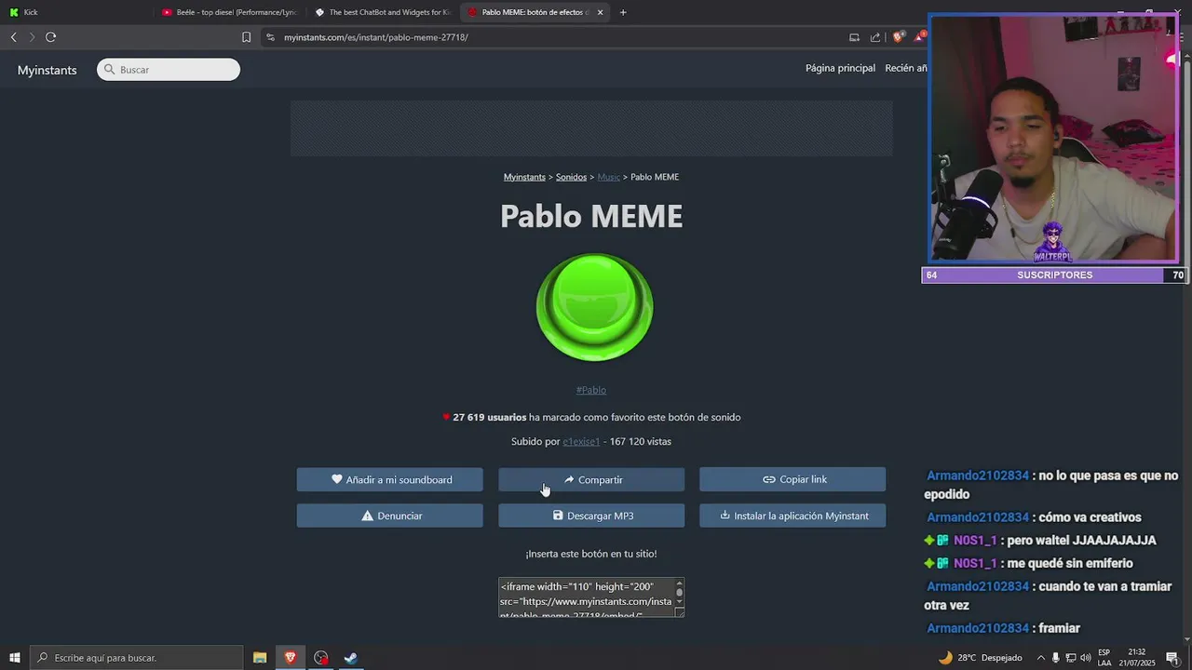Viewport: 1192px width, 670px height.
Task: Click the Compartir button
Action: coord(591,479)
